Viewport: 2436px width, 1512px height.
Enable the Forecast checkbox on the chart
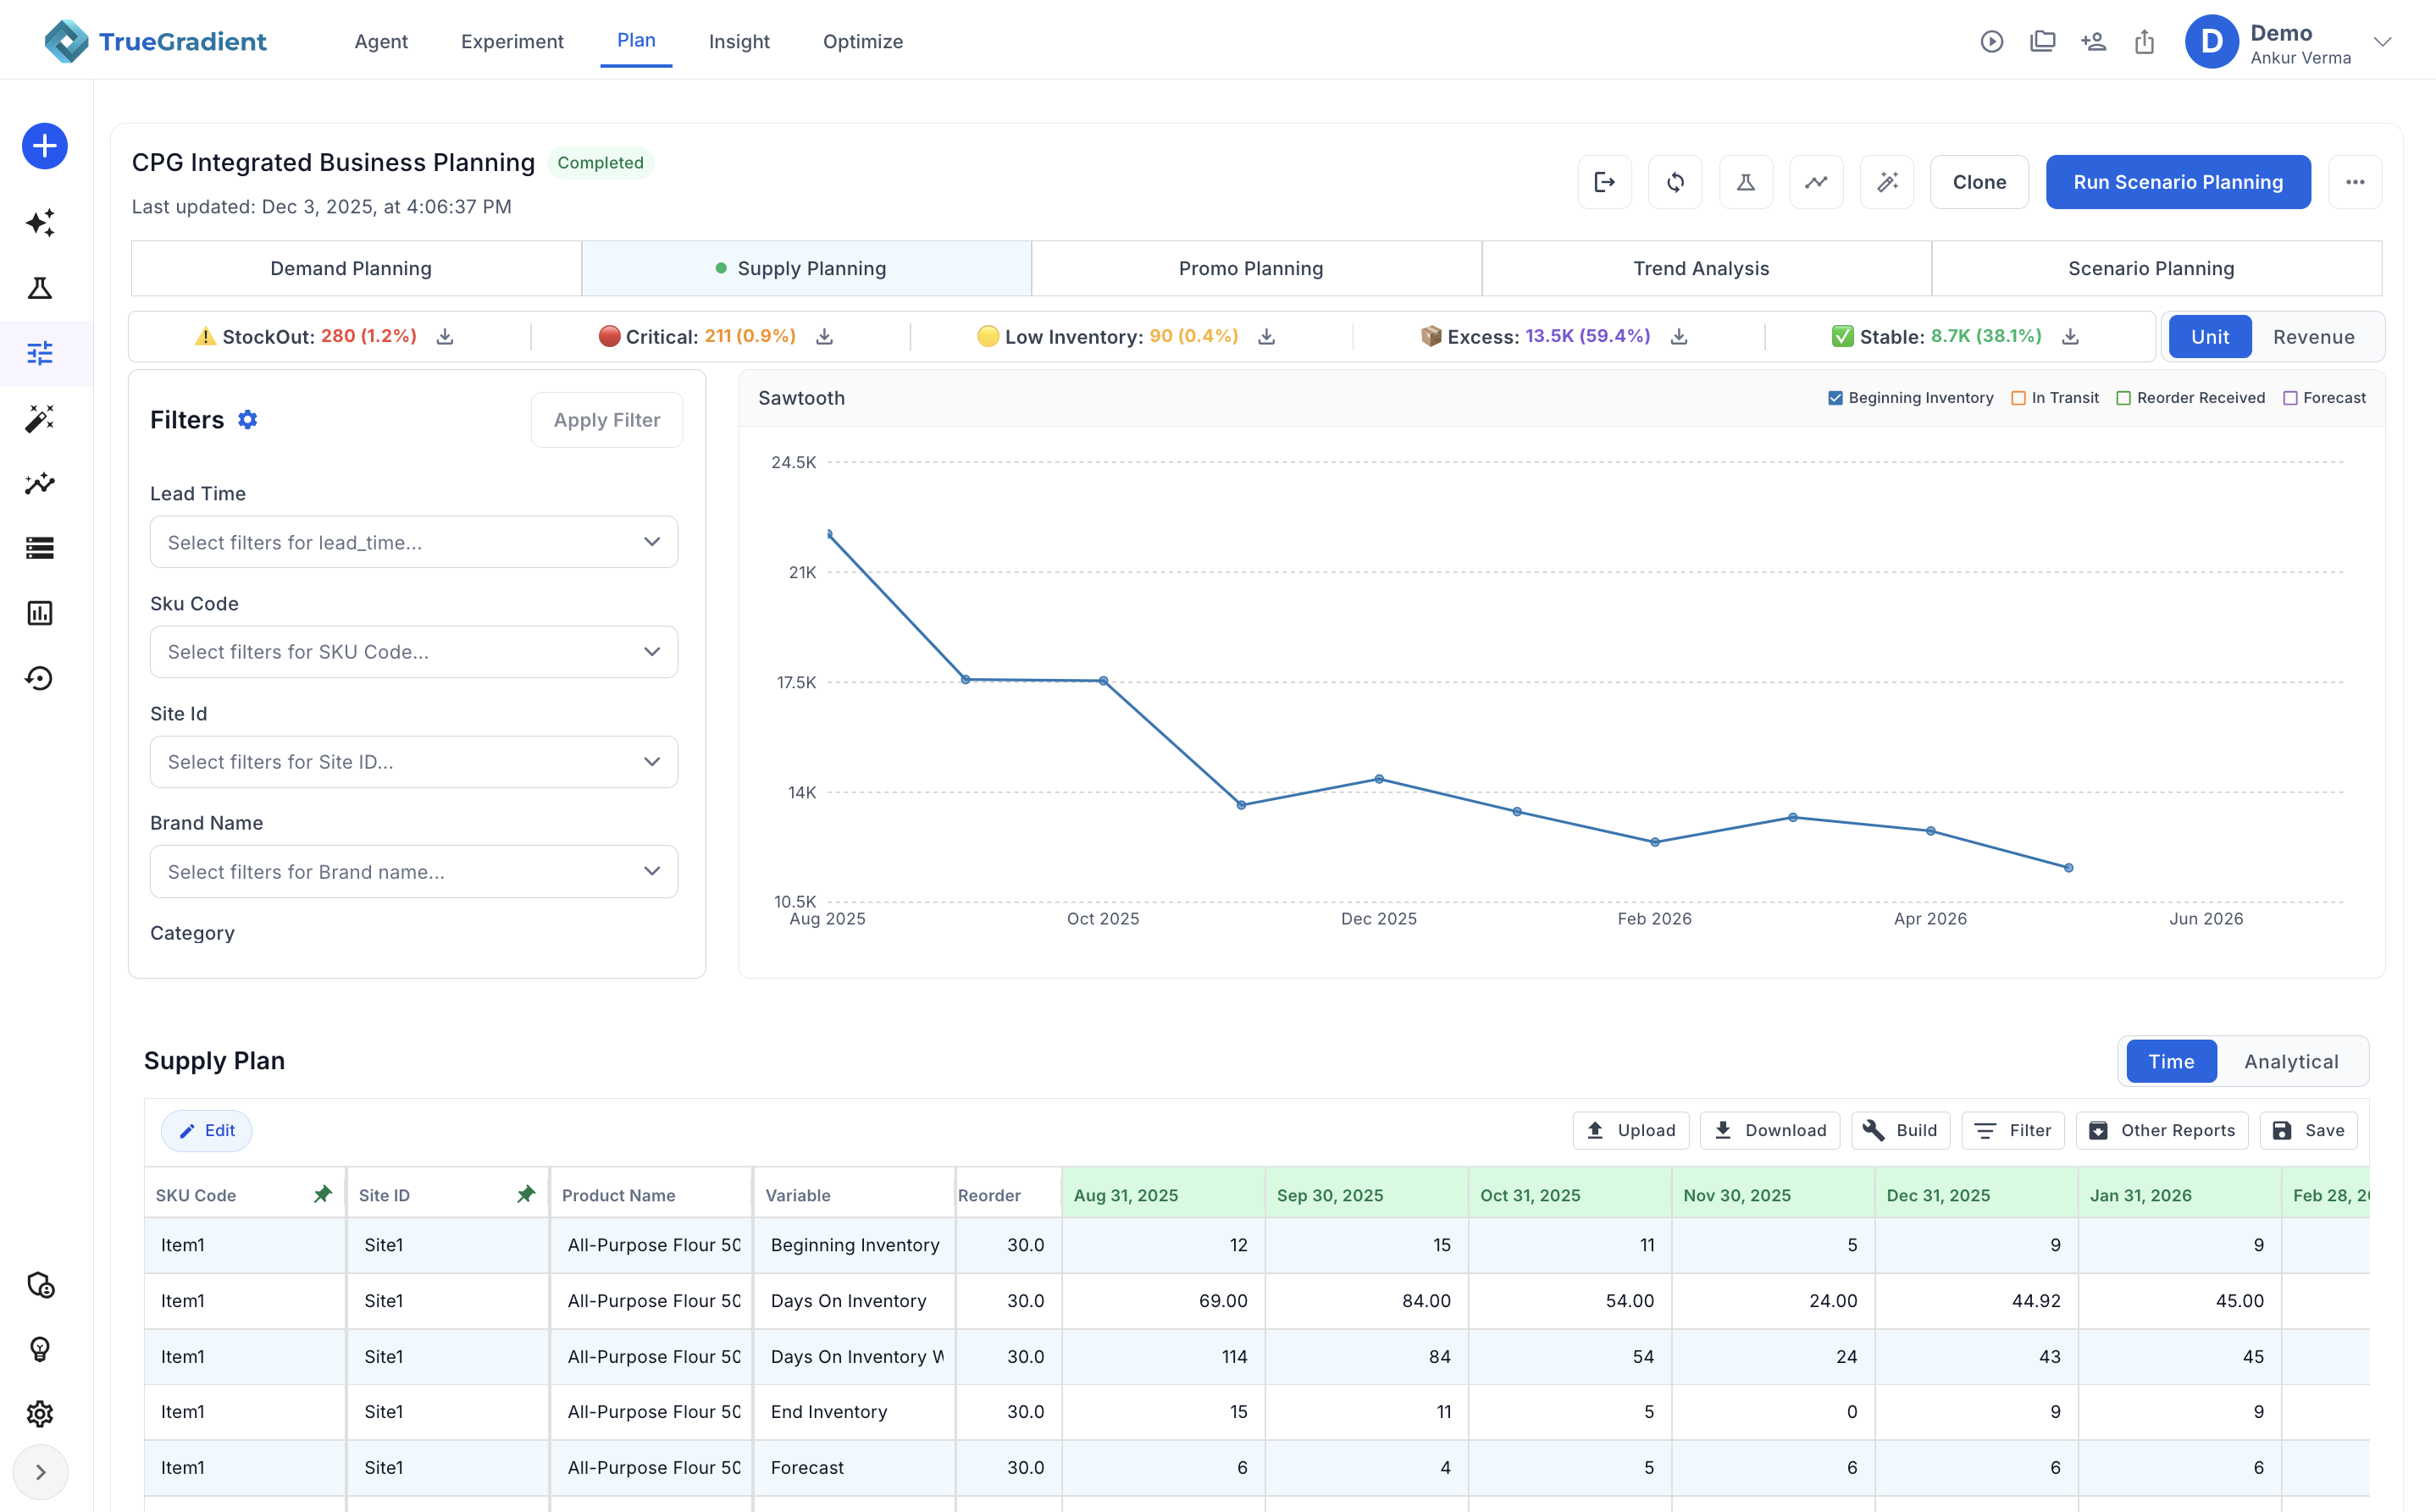coord(2290,397)
